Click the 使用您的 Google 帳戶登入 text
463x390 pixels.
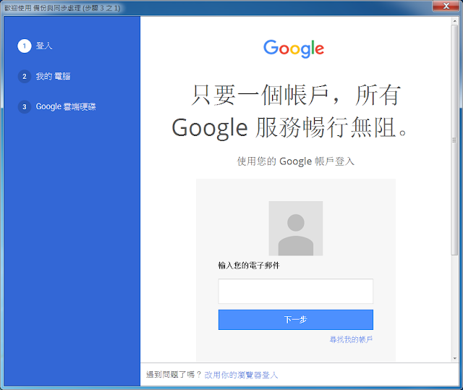pyautogui.click(x=296, y=161)
